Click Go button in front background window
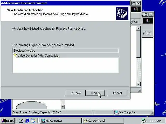 click(x=134, y=22)
